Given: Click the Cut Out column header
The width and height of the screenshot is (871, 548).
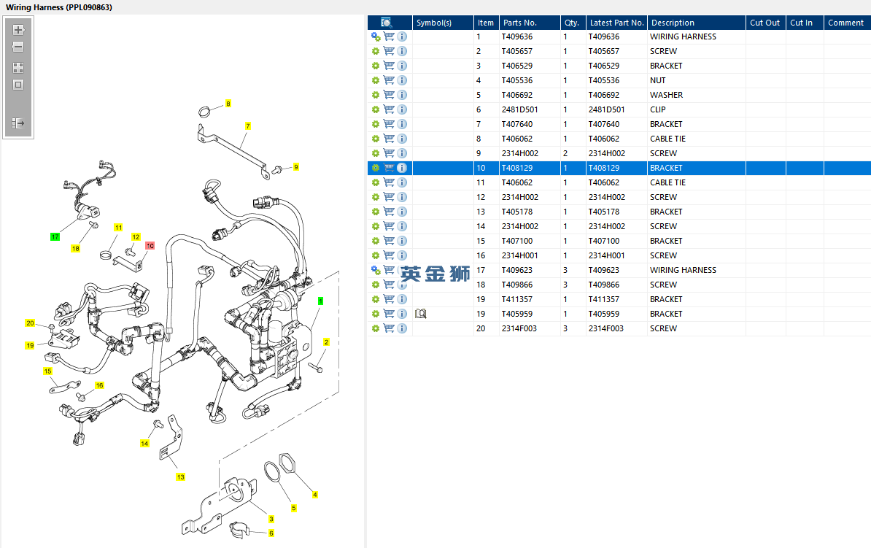Looking at the screenshot, I should (x=765, y=23).
